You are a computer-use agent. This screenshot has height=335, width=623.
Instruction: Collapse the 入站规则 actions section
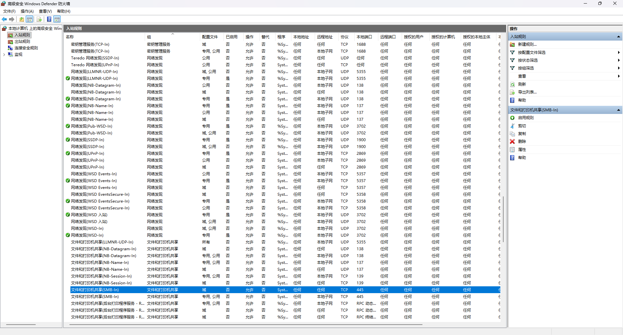(x=618, y=37)
